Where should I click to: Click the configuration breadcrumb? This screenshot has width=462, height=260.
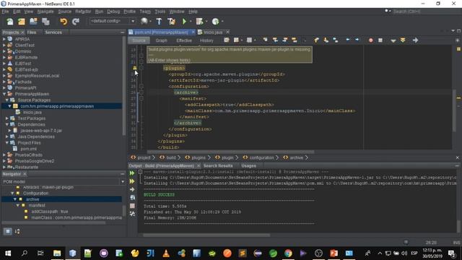pos(261,157)
